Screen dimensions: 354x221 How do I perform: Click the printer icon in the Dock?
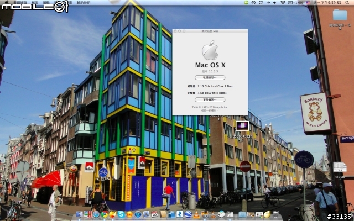click(x=221, y=214)
